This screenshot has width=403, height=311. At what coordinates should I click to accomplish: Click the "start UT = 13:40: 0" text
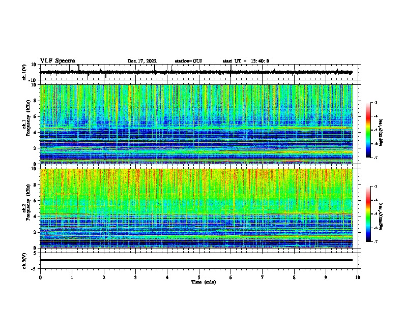[246, 61]
